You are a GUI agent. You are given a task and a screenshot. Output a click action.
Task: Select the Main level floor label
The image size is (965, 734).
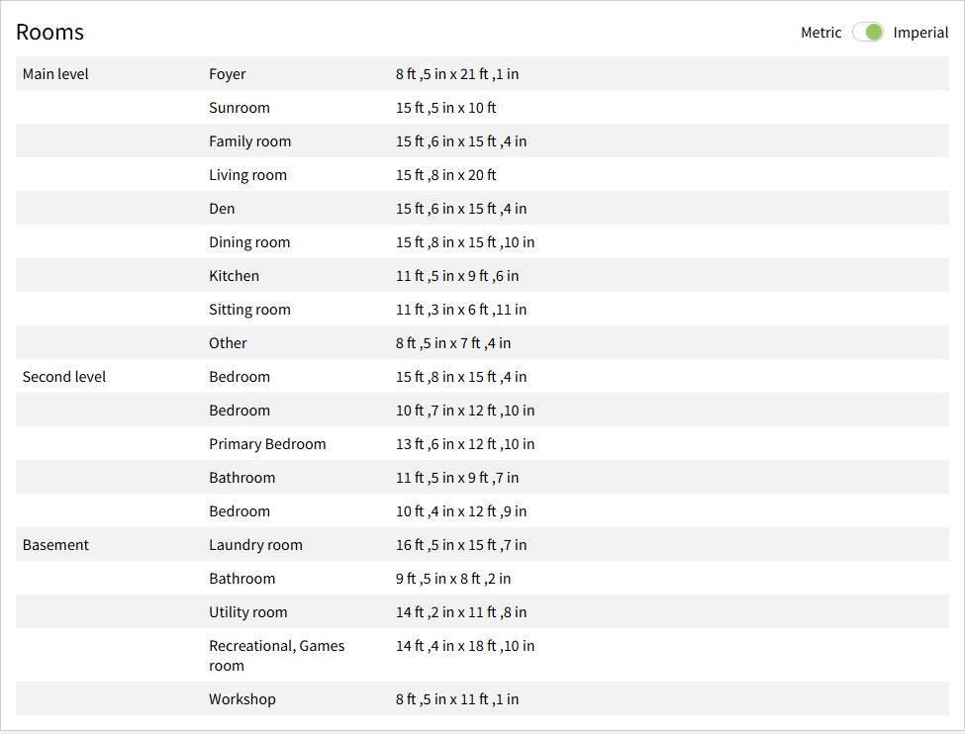[x=55, y=74]
